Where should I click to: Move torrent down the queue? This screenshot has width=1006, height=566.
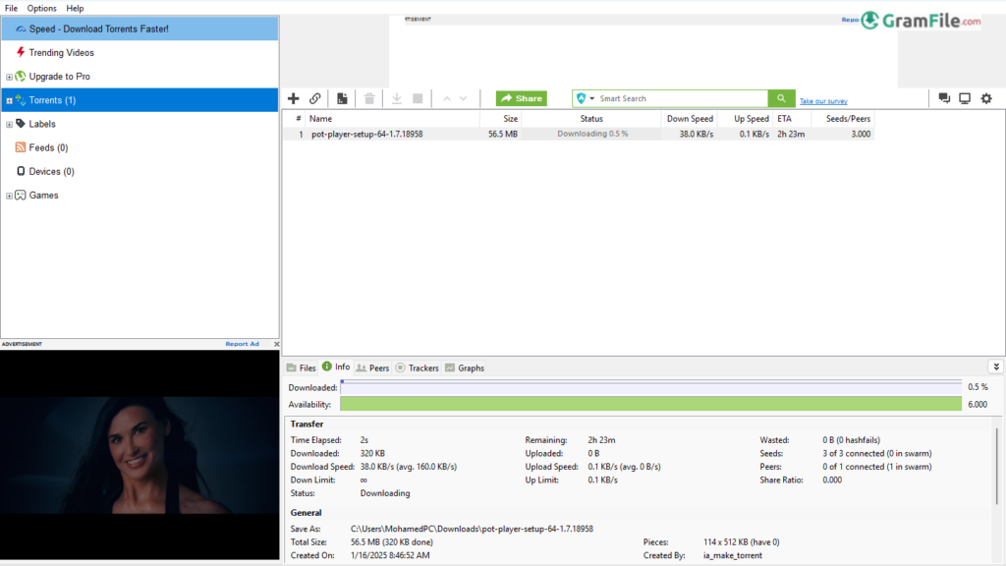tap(464, 99)
